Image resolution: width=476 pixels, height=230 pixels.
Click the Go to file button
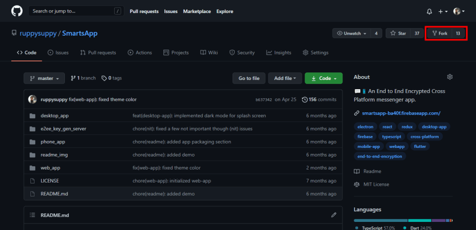[249, 78]
